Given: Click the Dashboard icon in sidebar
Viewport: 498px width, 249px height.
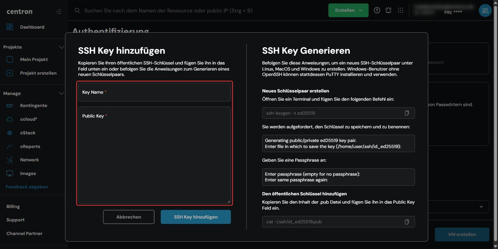Looking at the screenshot, I should coord(10,27).
